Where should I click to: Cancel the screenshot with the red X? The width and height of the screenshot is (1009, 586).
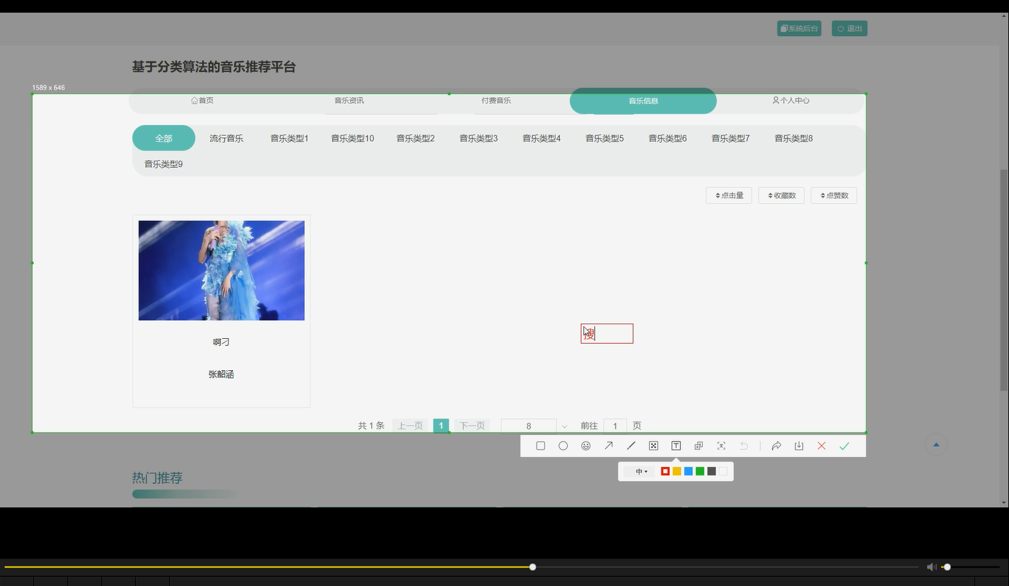[x=821, y=445]
